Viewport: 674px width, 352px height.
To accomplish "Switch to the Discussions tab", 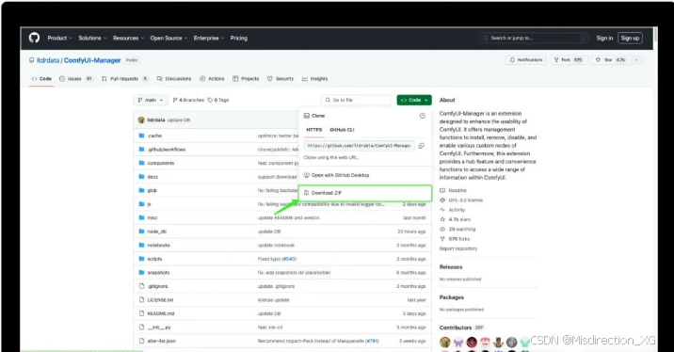I will (174, 79).
